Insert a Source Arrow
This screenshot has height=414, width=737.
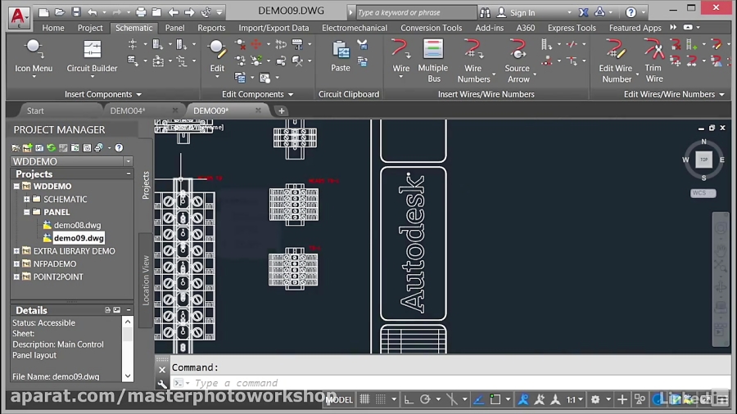pos(518,61)
